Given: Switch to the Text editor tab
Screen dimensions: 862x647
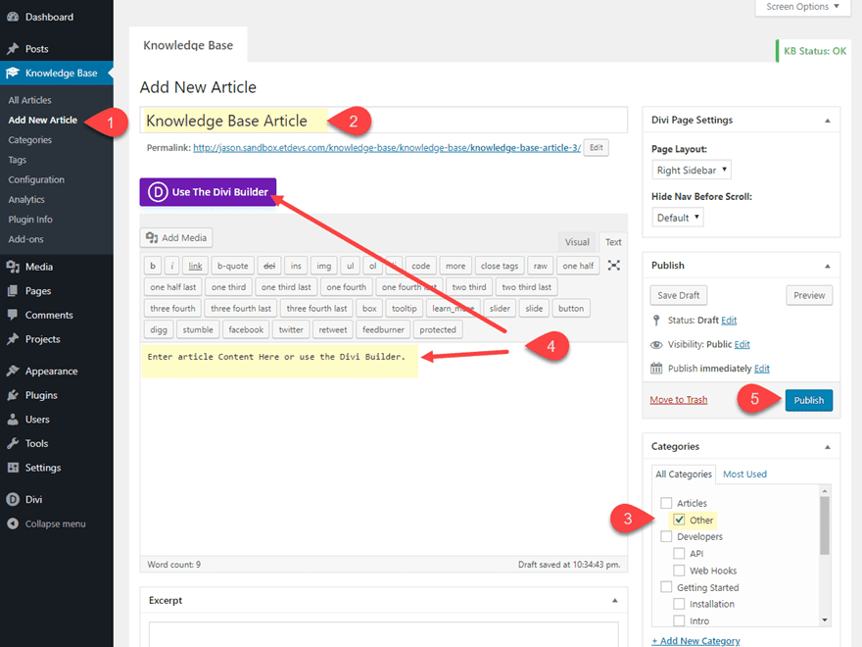Looking at the screenshot, I should [x=612, y=241].
